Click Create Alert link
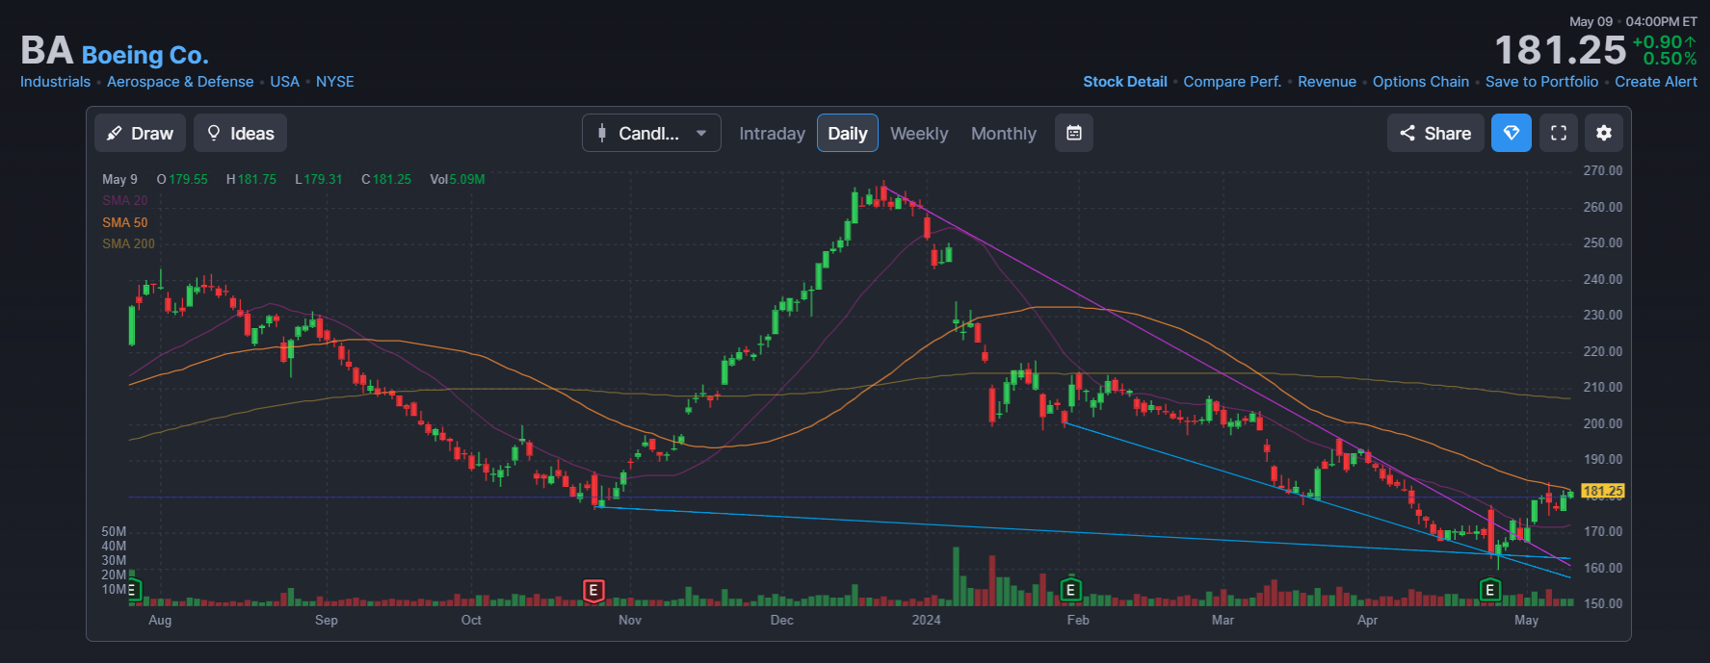 [x=1656, y=82]
